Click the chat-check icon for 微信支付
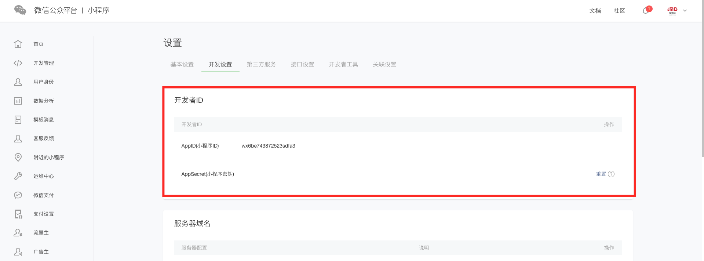 18,195
